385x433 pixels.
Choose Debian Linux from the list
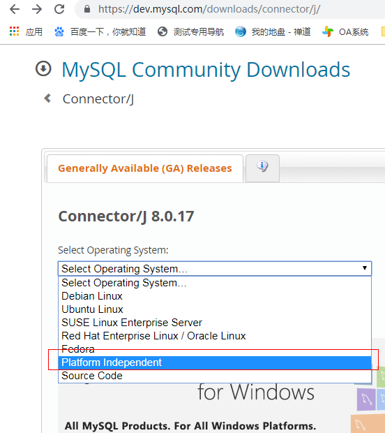point(215,296)
